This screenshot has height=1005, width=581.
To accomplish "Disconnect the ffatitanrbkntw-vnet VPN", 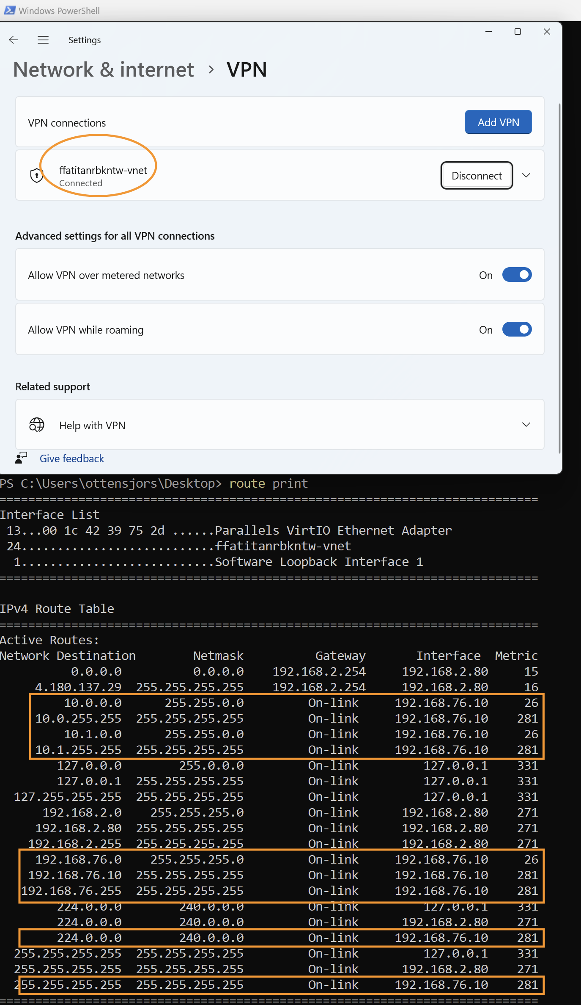I will 477,175.
